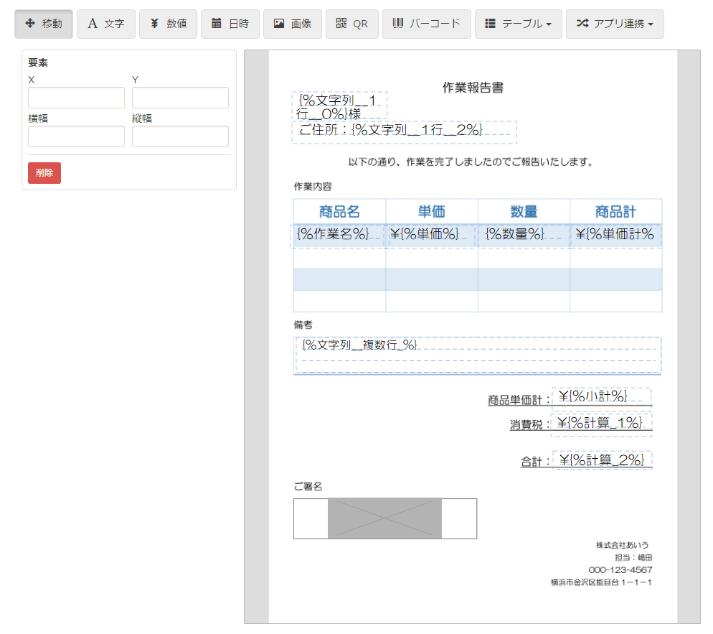713x634 pixels.
Task: Select the 数値 number tool
Action: click(168, 24)
